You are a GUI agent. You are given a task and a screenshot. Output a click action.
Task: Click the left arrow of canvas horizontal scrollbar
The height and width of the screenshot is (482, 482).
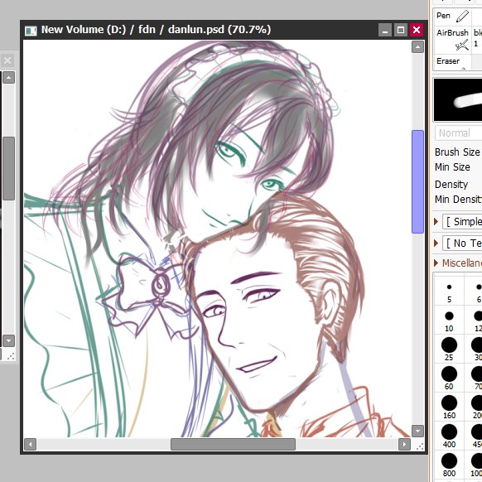(30, 444)
